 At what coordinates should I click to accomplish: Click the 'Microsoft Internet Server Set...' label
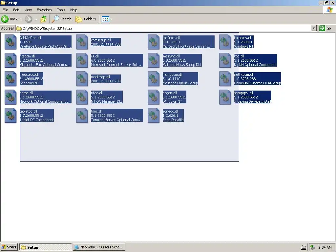[x=116, y=65]
